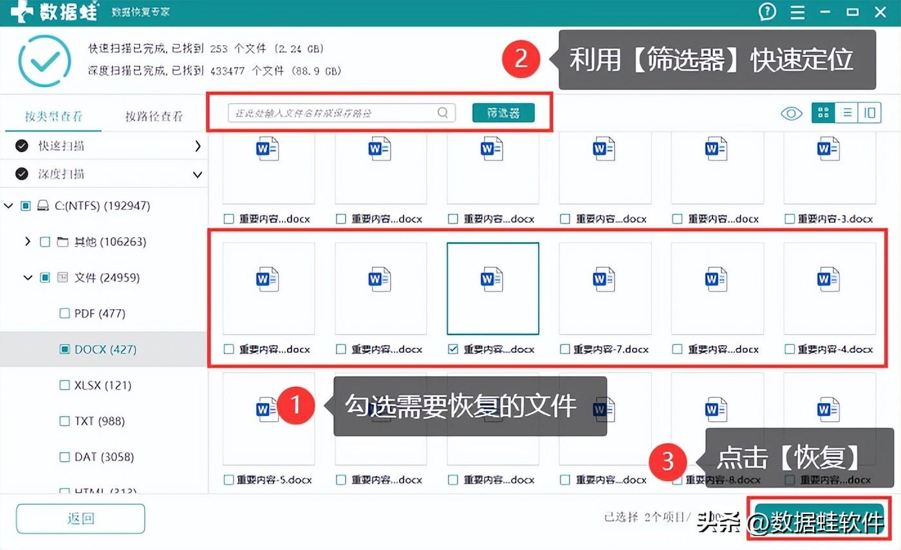This screenshot has width=901, height=550.
Task: Select the 快速扫描 row label
Action: [61, 146]
